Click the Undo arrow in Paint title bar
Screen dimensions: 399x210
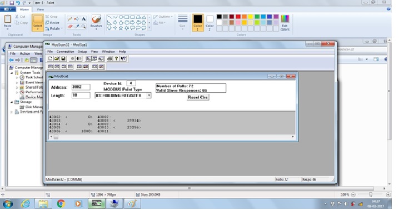click(x=18, y=3)
